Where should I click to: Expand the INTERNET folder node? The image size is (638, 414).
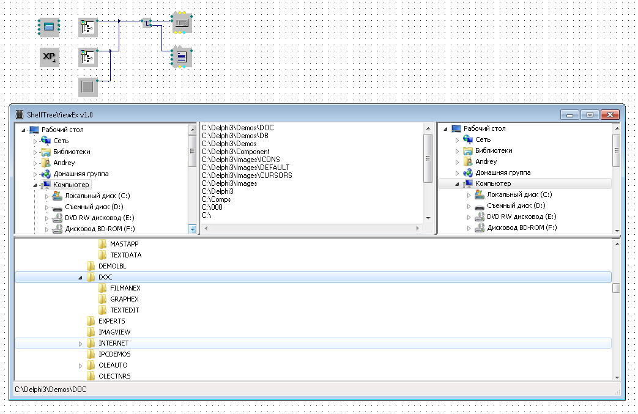pos(81,344)
